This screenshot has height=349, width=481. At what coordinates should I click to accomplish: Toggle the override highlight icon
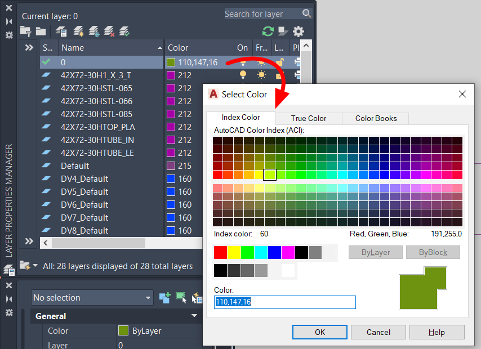(283, 32)
